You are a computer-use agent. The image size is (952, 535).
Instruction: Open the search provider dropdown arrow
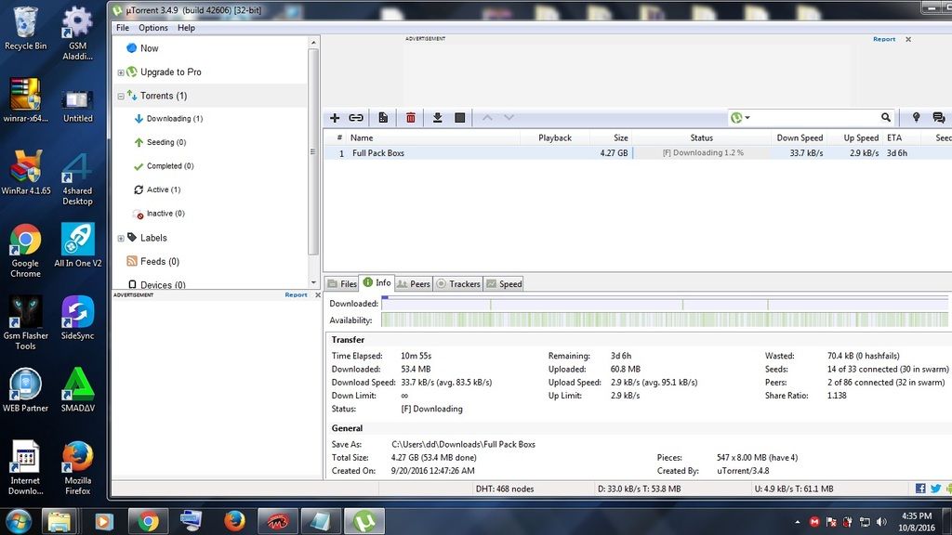tap(747, 118)
